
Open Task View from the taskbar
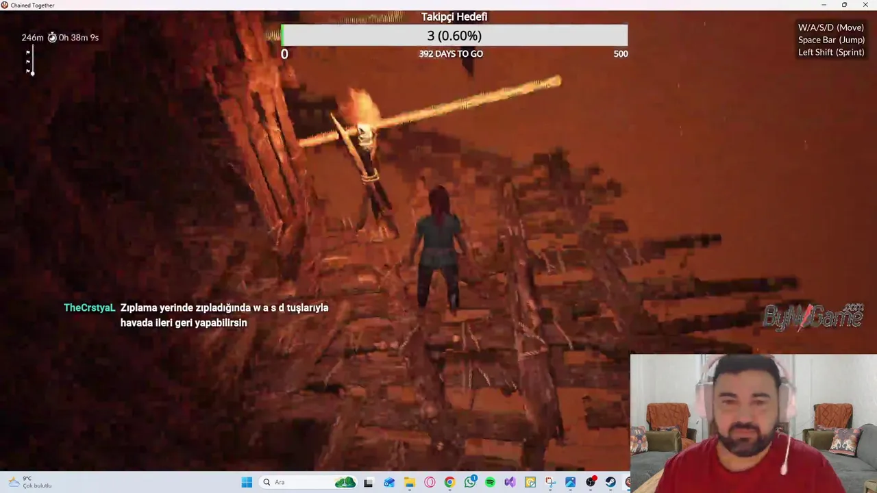pyautogui.click(x=369, y=482)
